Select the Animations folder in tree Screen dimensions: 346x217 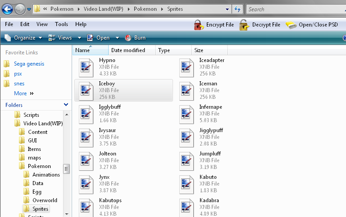point(46,175)
